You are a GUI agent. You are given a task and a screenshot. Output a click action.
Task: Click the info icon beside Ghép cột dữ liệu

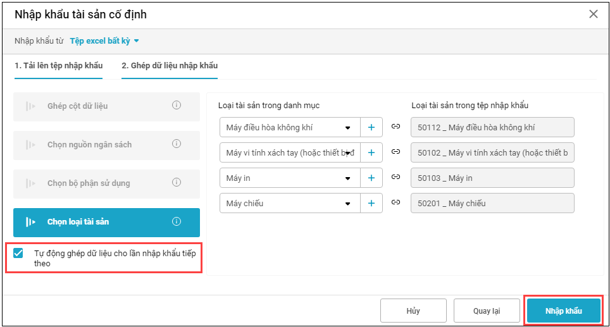[x=177, y=106]
